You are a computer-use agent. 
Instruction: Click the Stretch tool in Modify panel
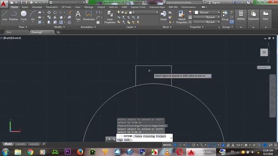click(49, 22)
